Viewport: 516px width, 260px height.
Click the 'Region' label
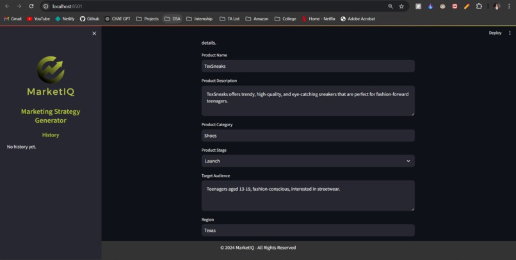pos(207,220)
